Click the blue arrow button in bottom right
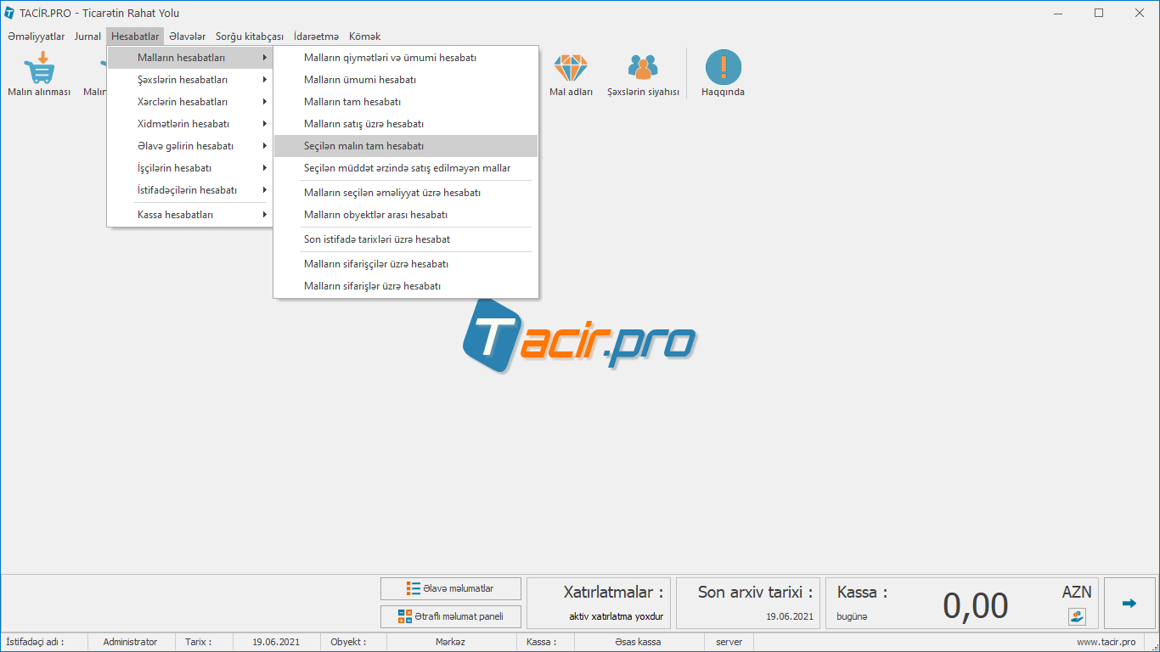This screenshot has height=652, width=1160. 1129,604
